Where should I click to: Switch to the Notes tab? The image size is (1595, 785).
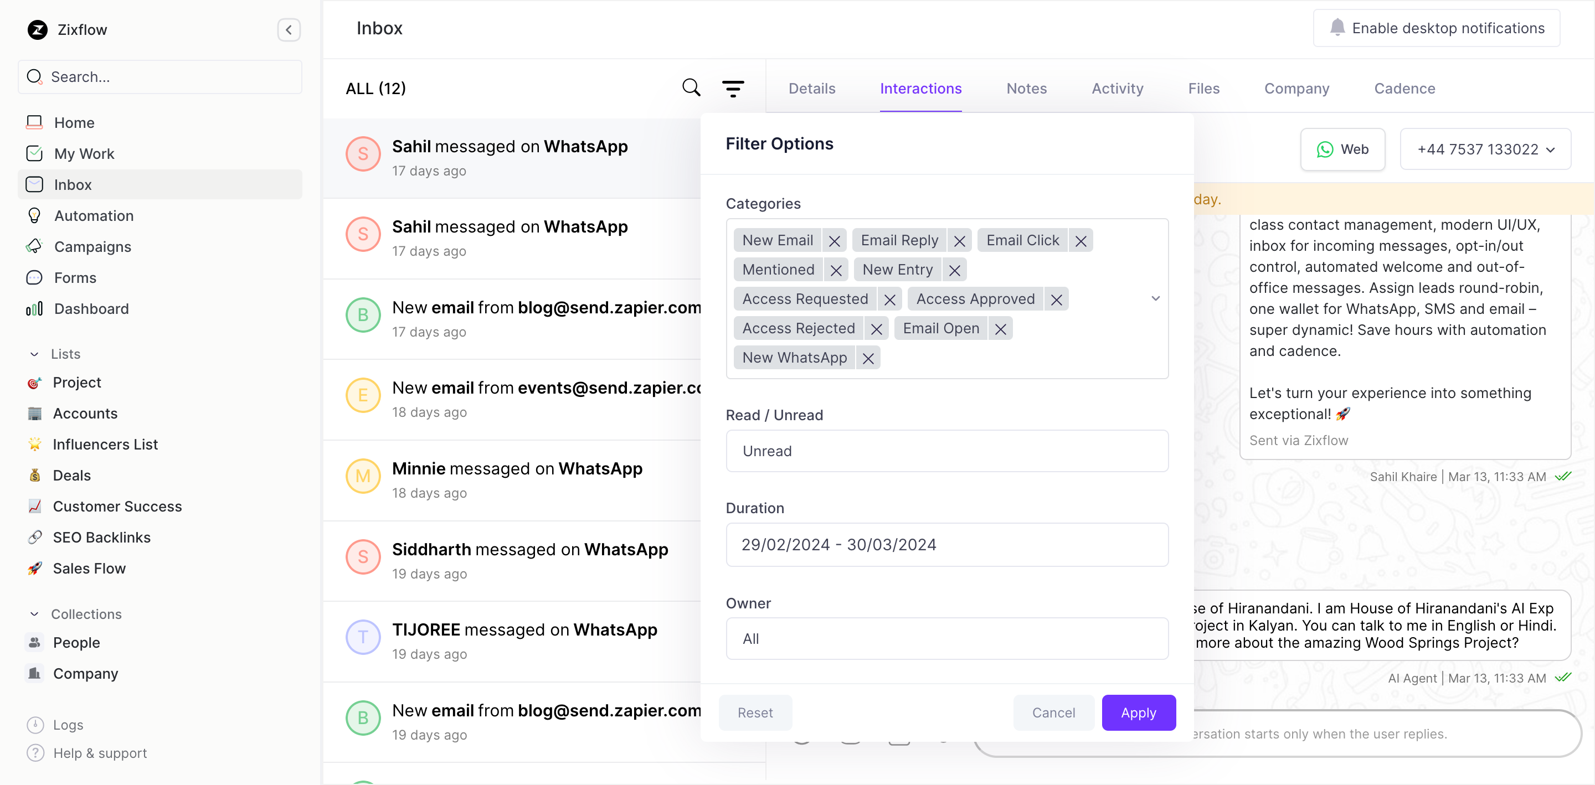pyautogui.click(x=1026, y=89)
